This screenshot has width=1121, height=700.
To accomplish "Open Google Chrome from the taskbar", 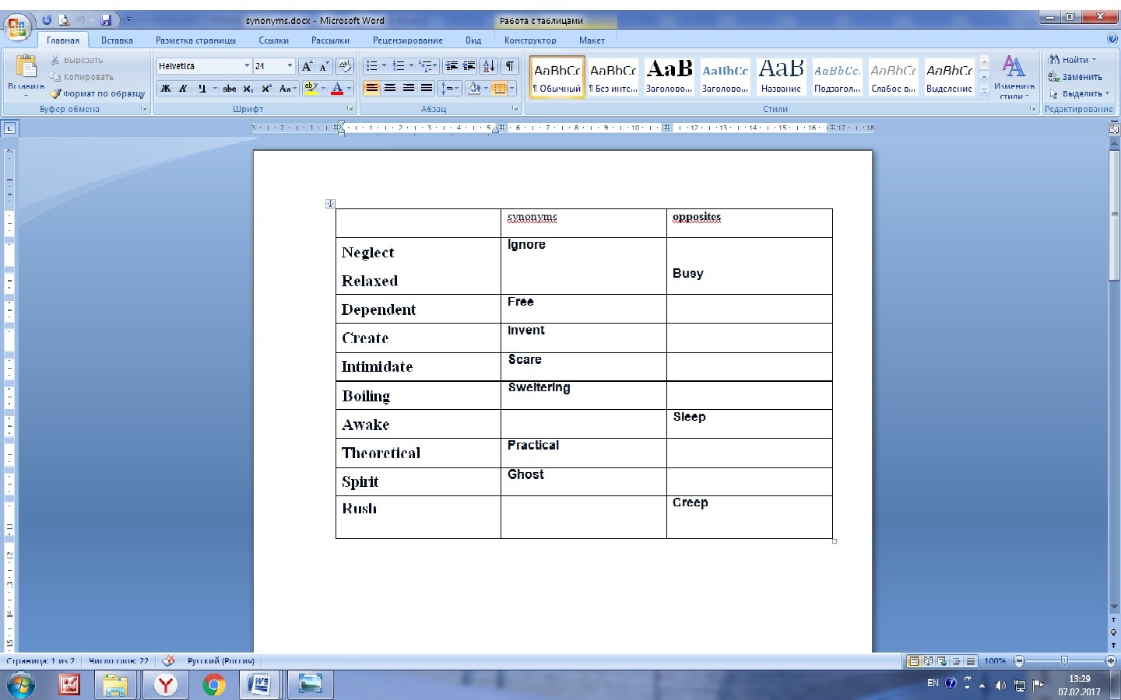I will point(213,684).
